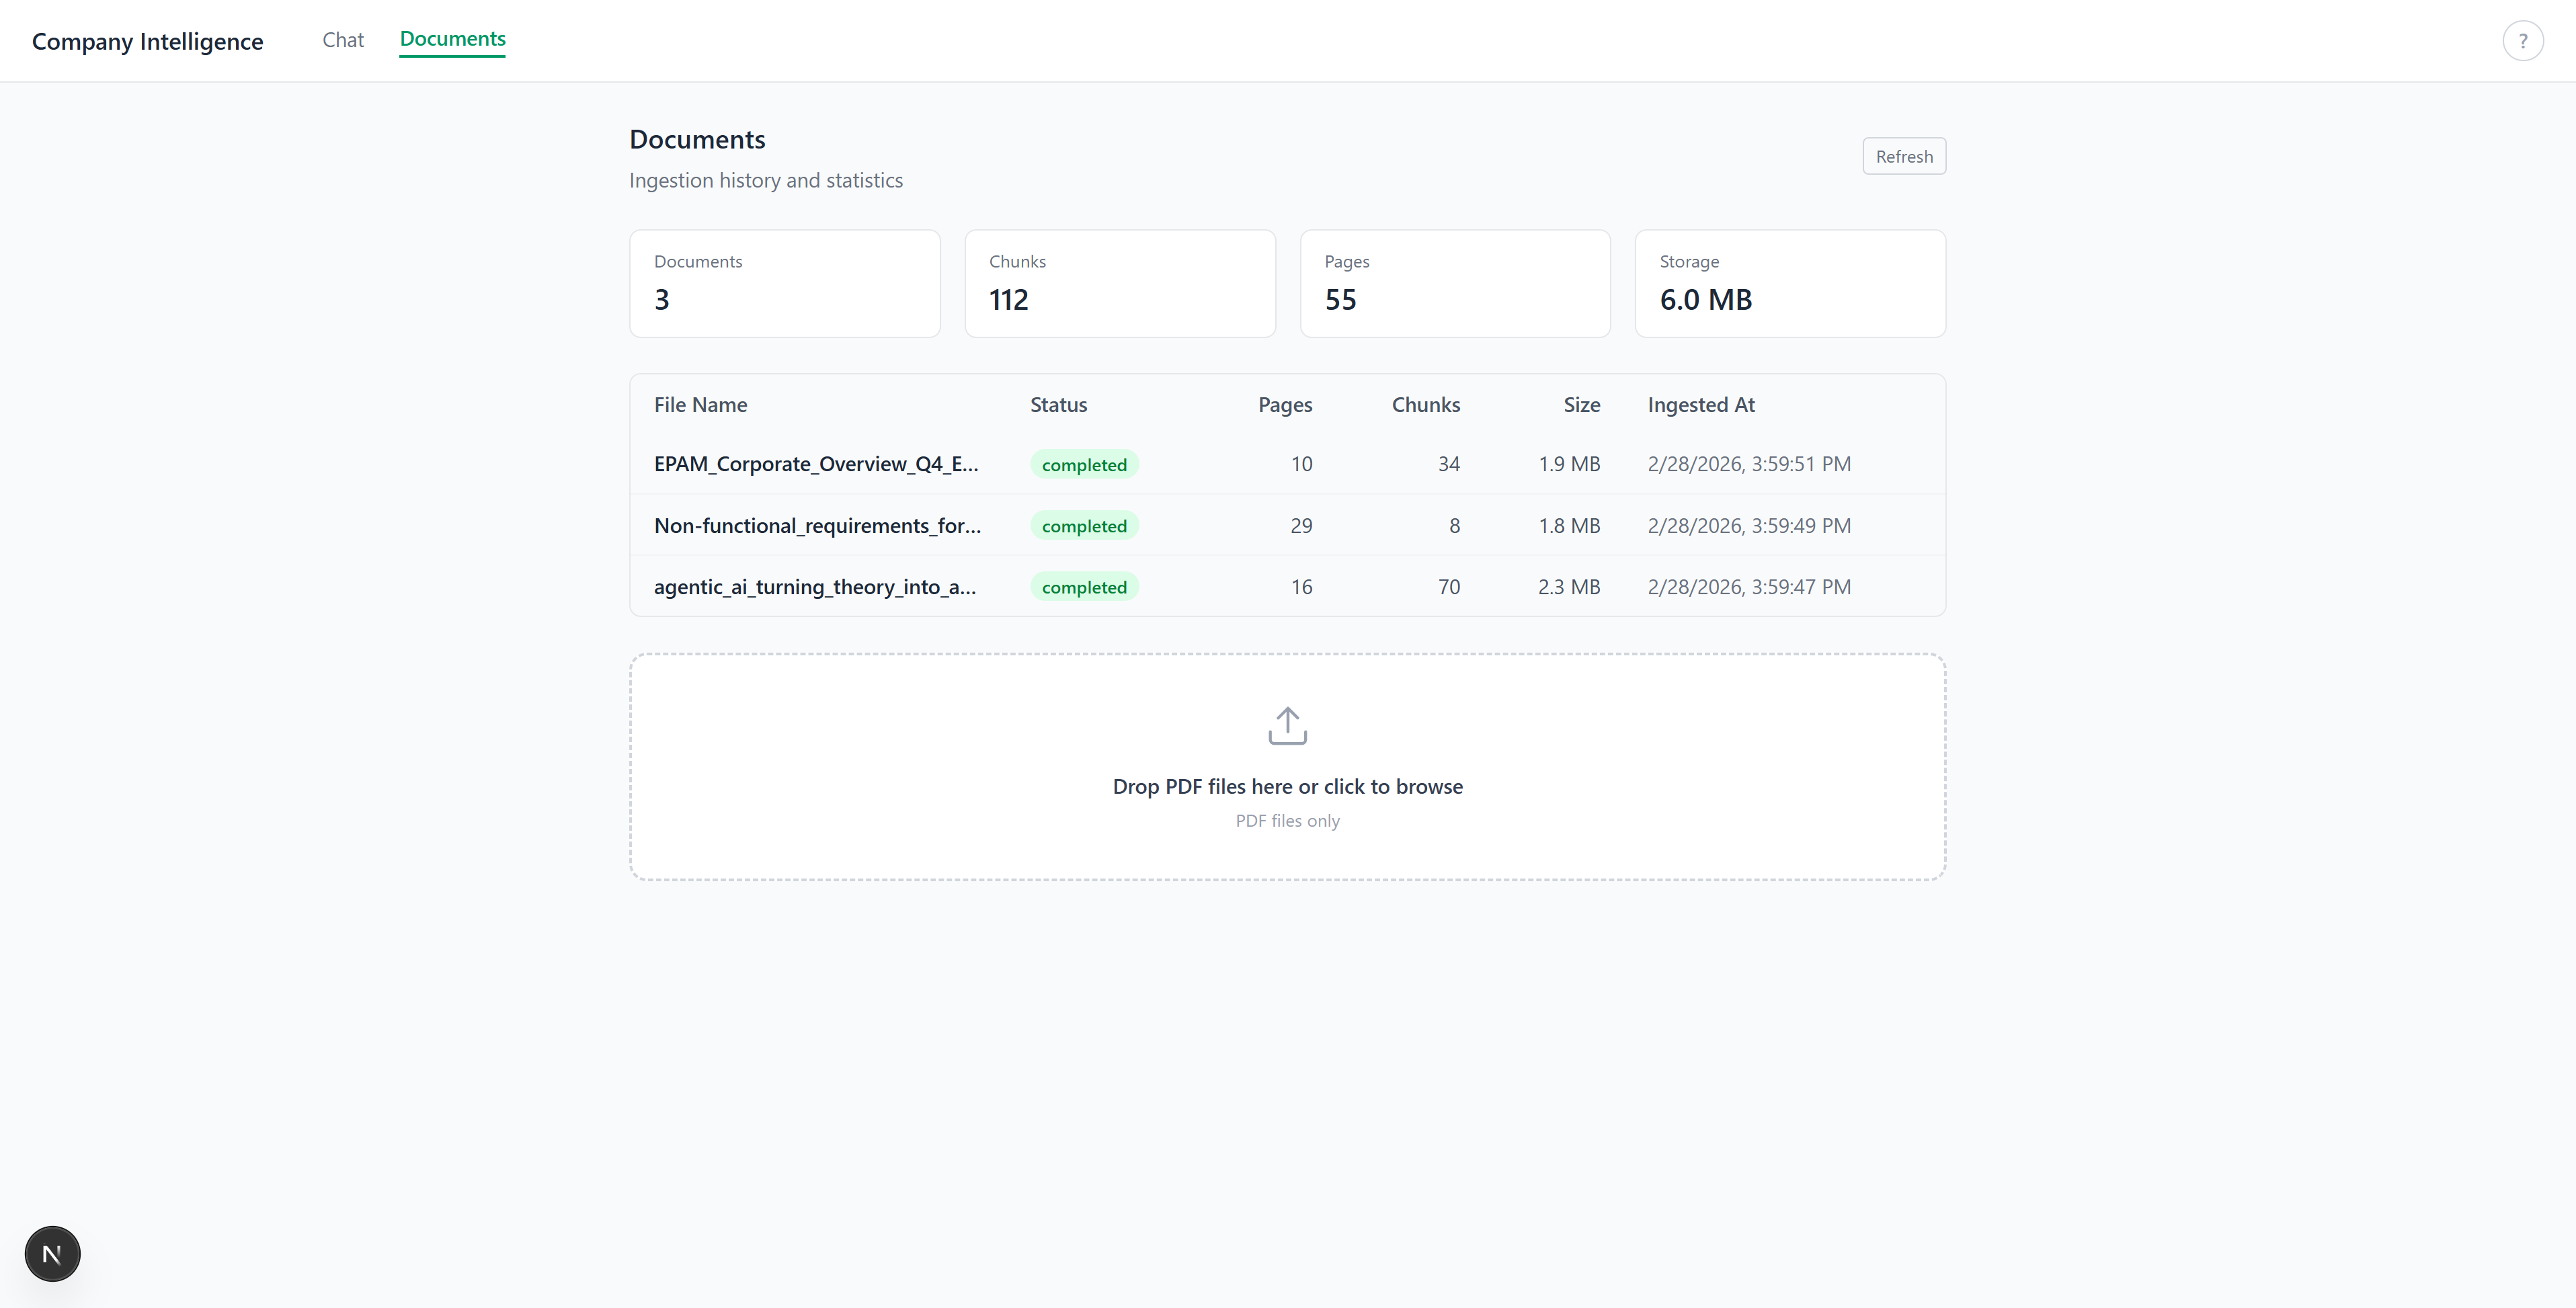Click the Storage 6.0 MB card

click(x=1789, y=284)
